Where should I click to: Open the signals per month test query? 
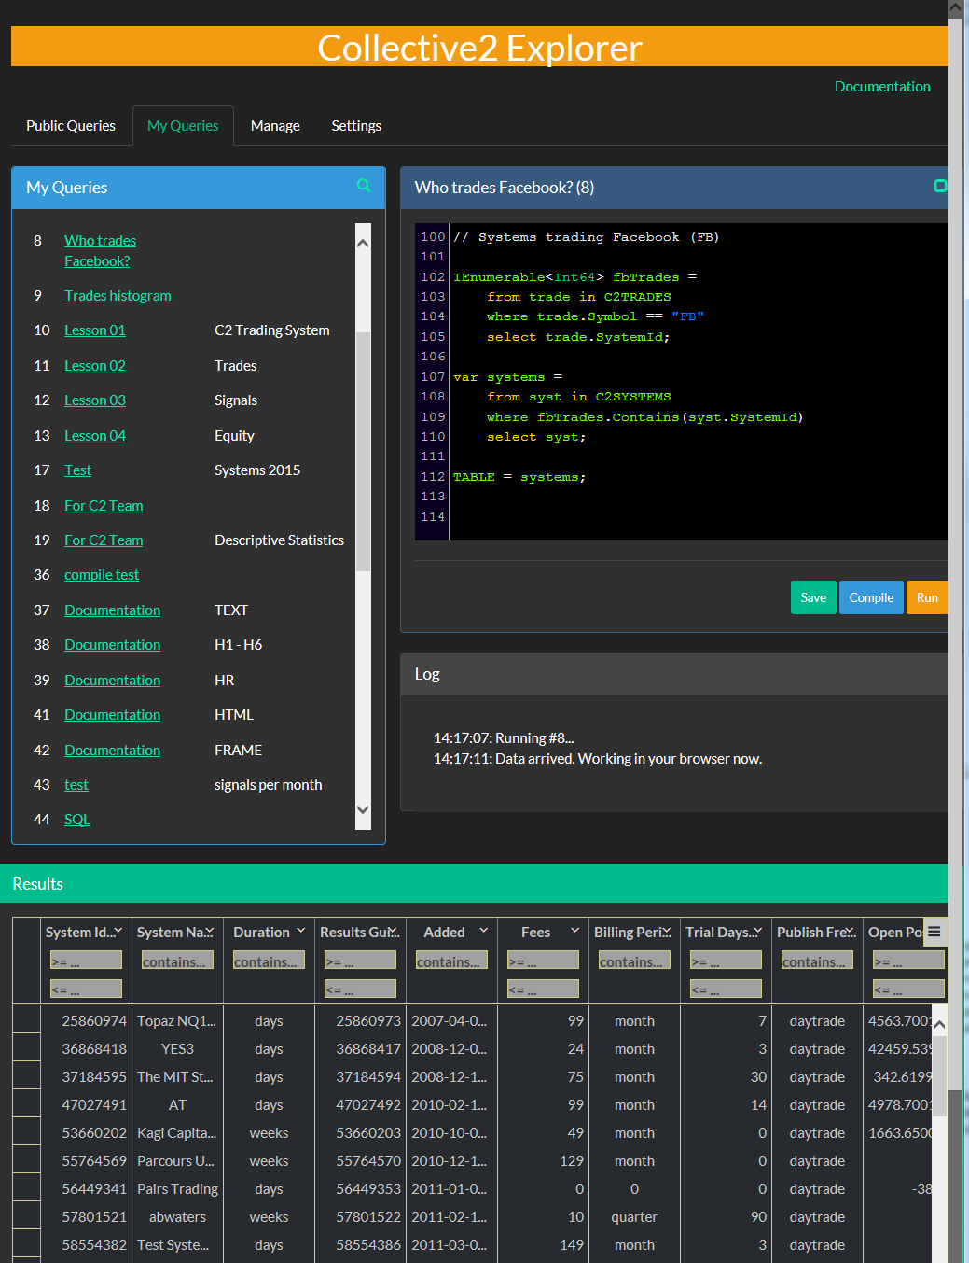76,785
